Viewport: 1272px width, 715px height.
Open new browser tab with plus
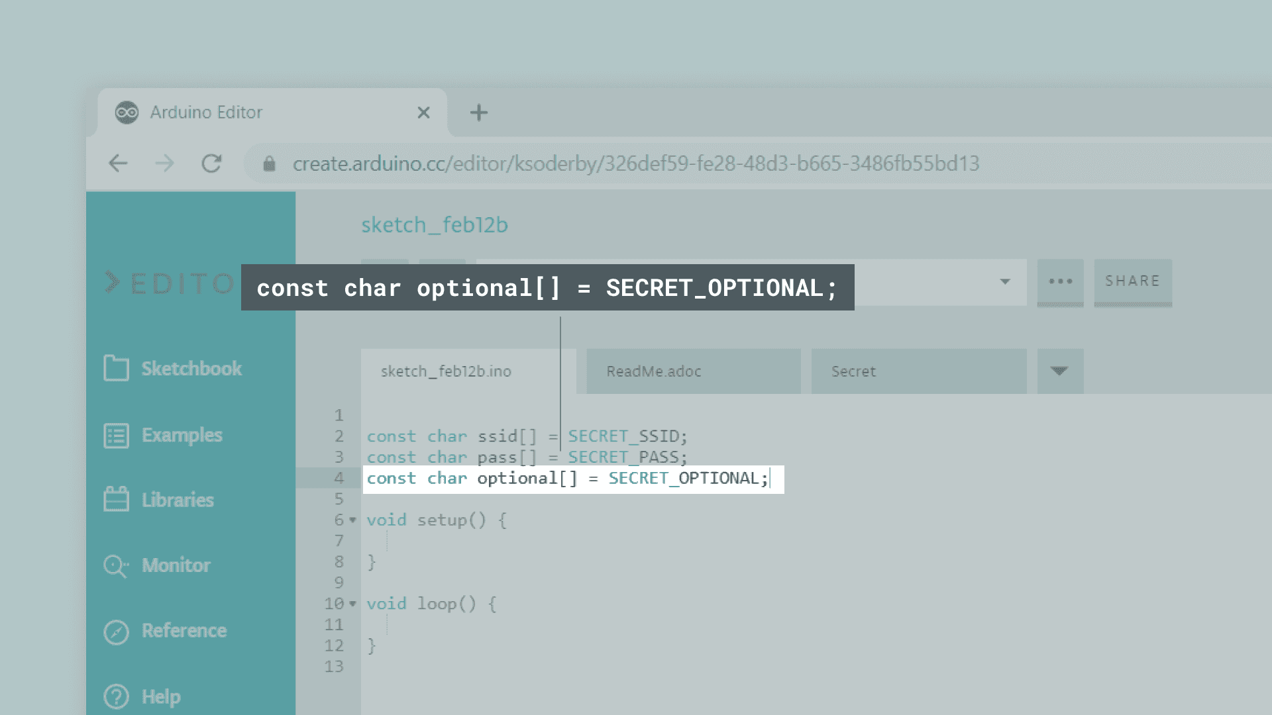click(478, 113)
